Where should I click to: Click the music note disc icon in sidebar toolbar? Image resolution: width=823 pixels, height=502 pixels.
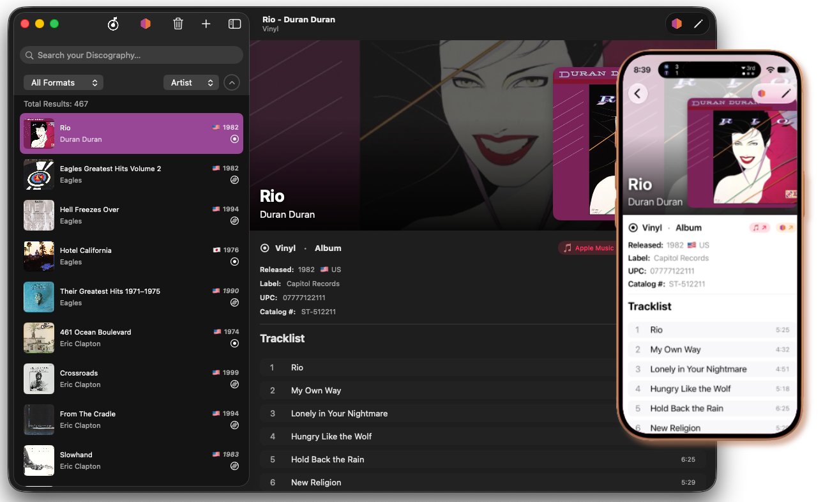pyautogui.click(x=113, y=24)
